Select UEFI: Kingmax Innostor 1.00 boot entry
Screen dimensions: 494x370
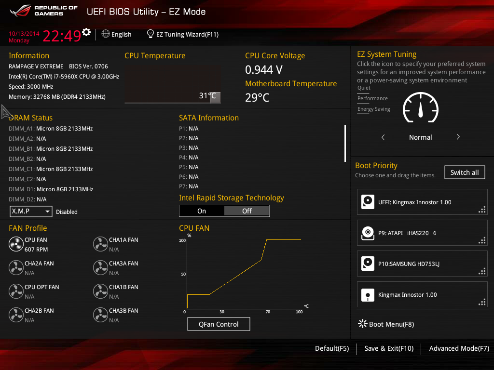point(422,202)
